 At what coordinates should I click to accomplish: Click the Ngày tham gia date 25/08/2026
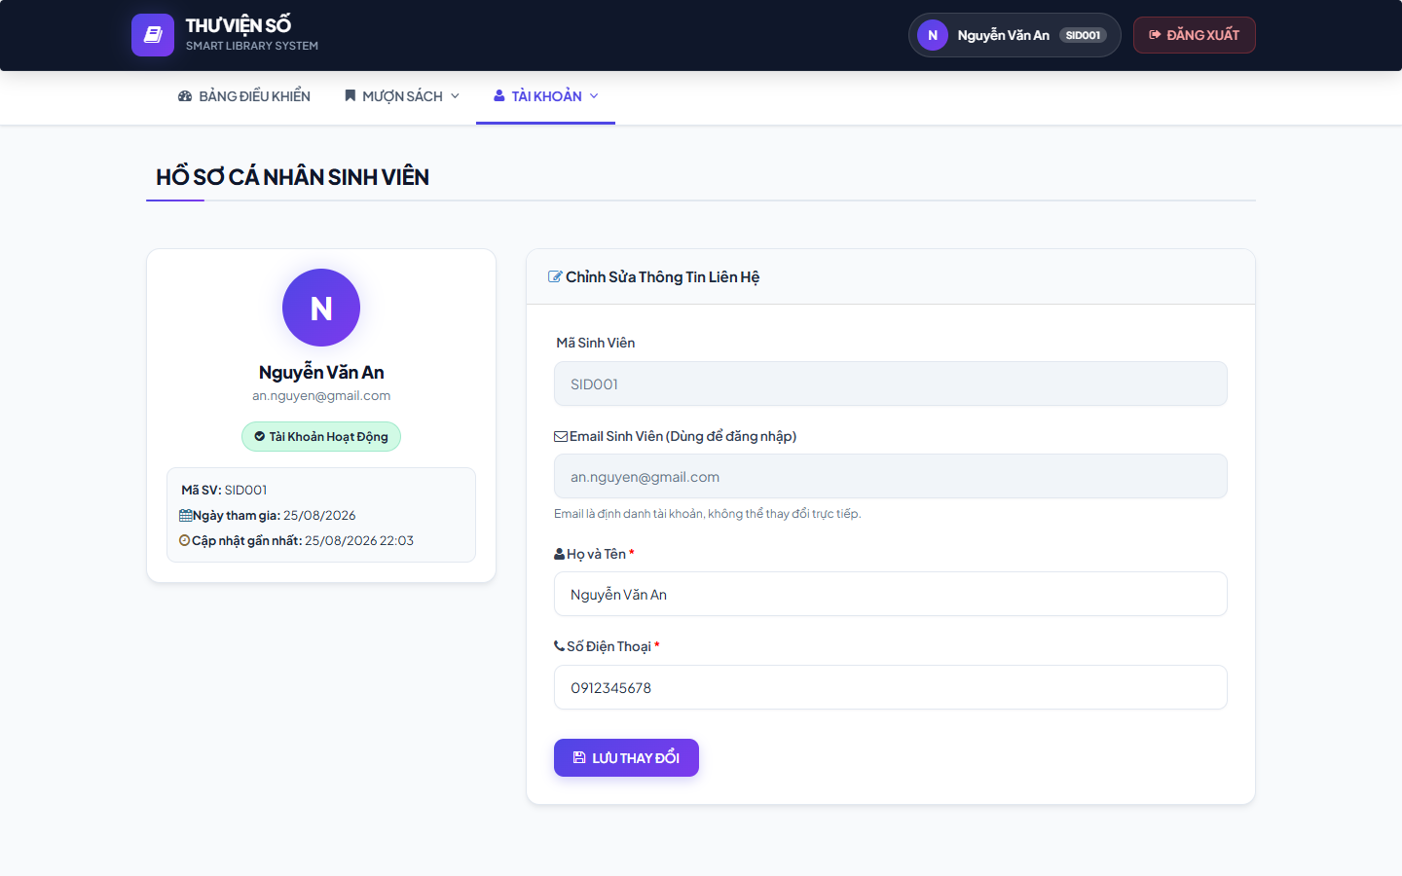tap(319, 516)
